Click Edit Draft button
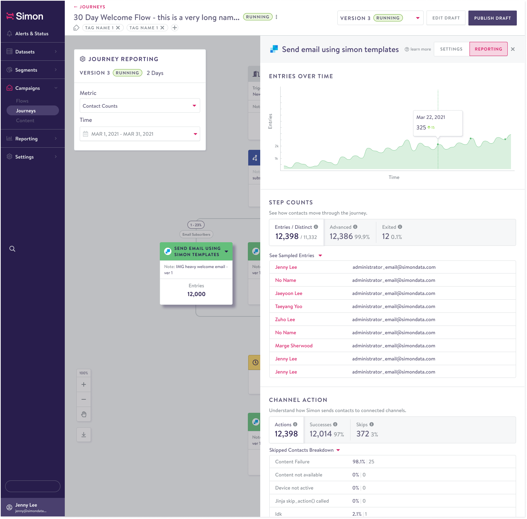The height and width of the screenshot is (519, 527). 446,18
